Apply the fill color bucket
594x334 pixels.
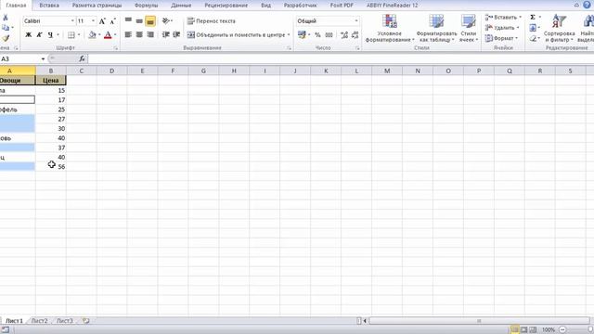[92, 35]
